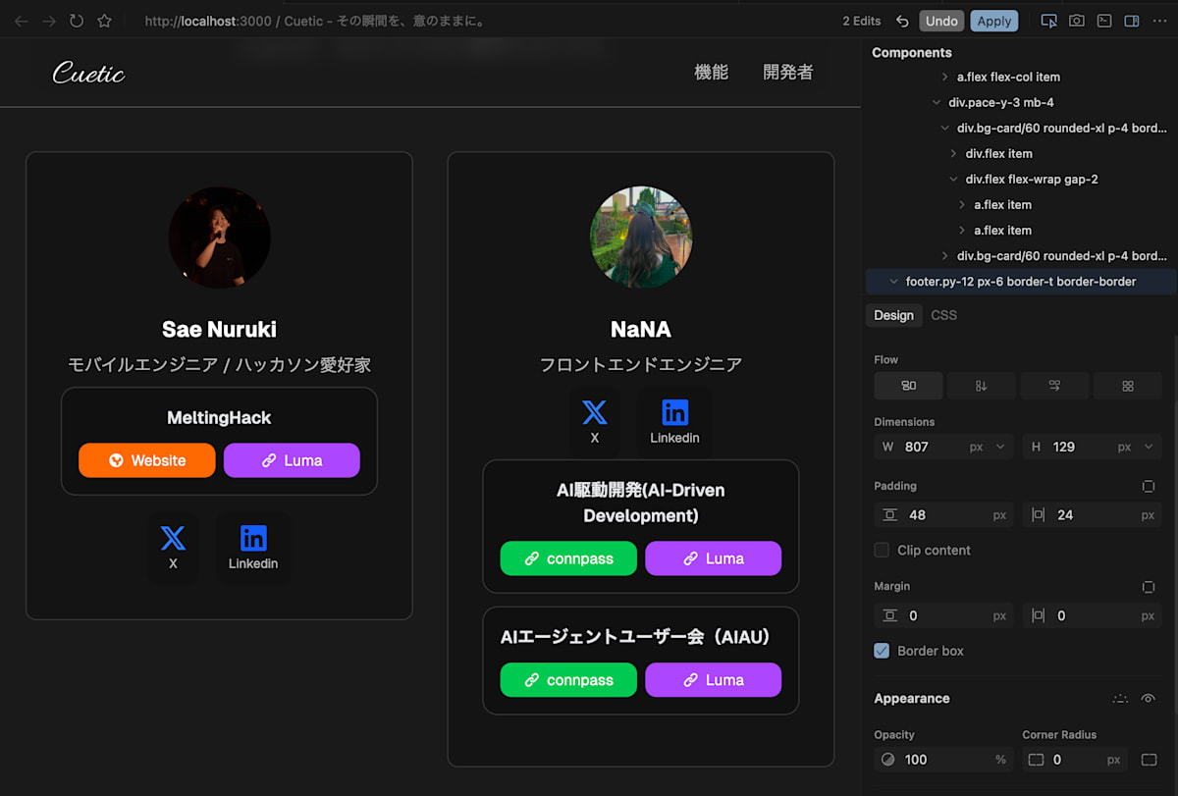Switch to the Design tab
The width and height of the screenshot is (1178, 796).
click(x=893, y=315)
